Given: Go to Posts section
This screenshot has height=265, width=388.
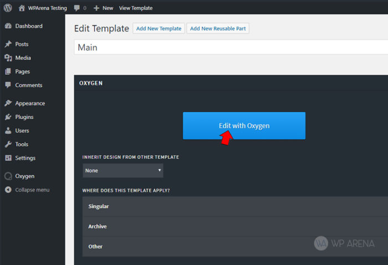Looking at the screenshot, I should tap(22, 44).
